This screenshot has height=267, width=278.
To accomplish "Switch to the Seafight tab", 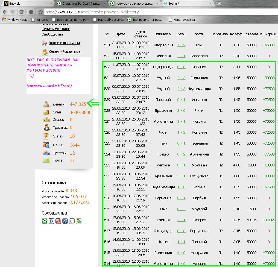I will point(186,4).
